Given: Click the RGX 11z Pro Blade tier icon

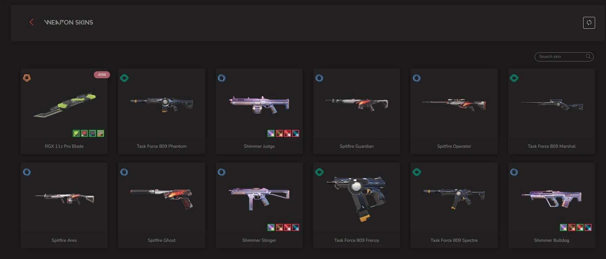Looking at the screenshot, I should tap(27, 78).
